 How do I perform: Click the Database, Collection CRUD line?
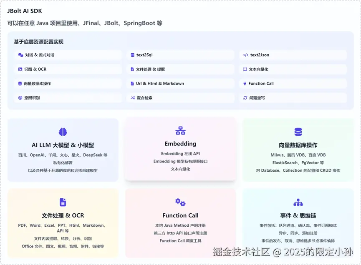click(x=298, y=170)
